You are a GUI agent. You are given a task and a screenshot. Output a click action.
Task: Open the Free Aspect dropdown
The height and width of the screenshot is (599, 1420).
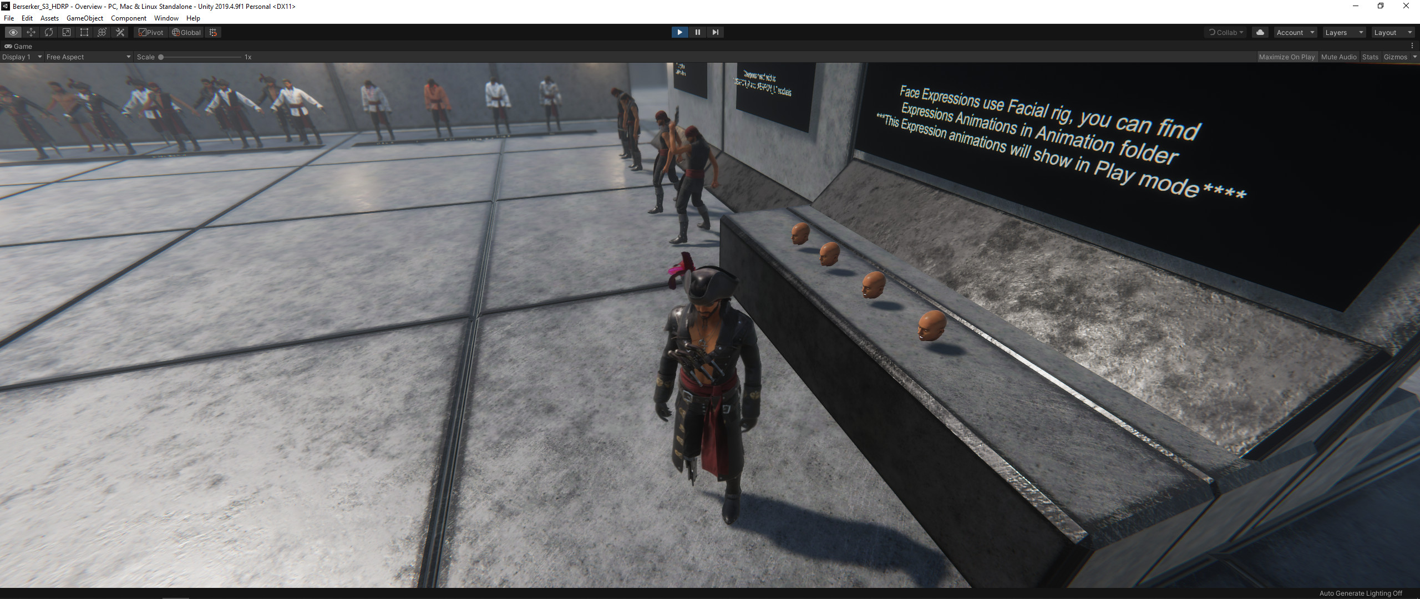[x=89, y=57]
